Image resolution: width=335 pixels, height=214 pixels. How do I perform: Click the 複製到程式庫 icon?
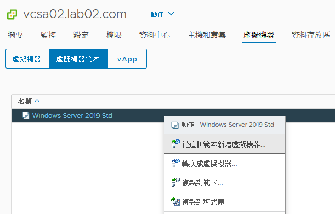175,201
